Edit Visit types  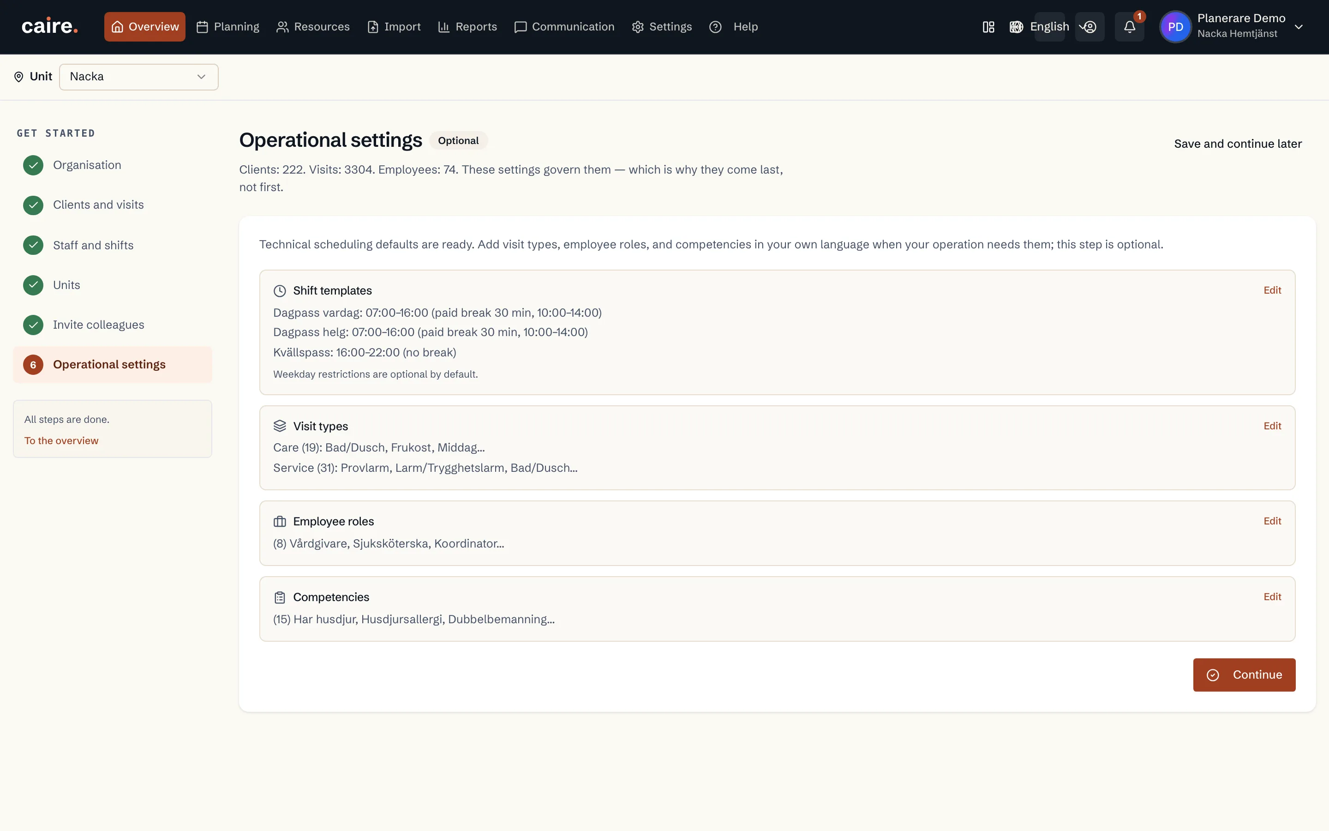pos(1272,426)
